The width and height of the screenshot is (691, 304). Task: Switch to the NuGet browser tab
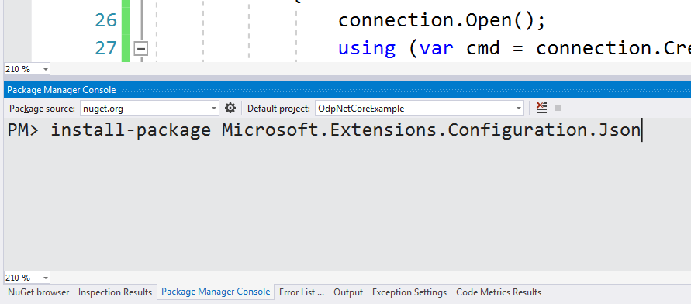[x=39, y=292]
